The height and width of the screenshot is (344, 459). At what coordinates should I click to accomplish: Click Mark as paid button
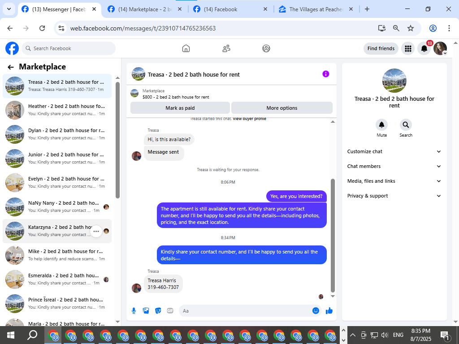(180, 108)
